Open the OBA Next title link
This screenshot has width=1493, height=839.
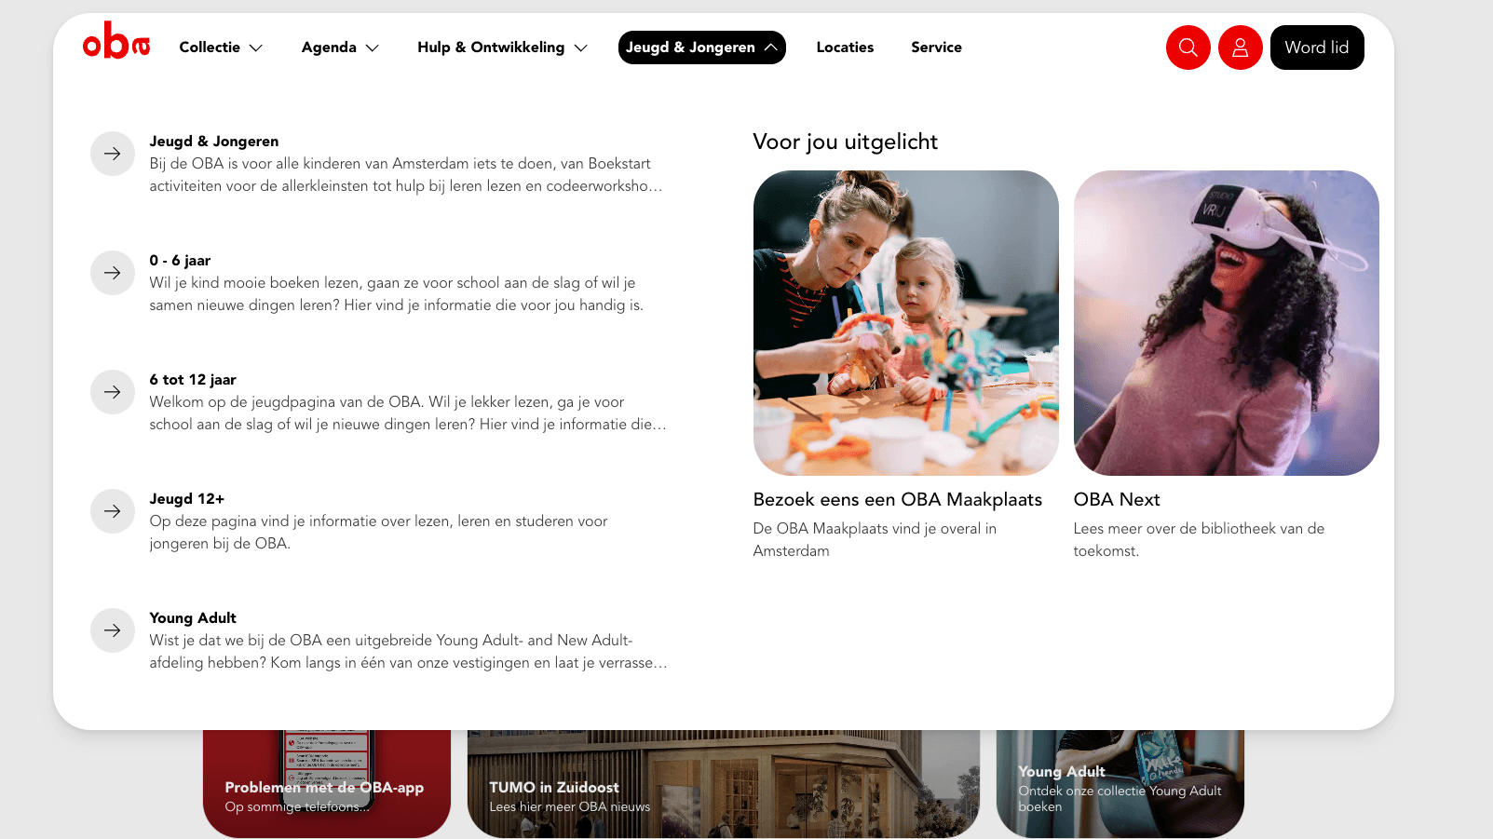[1117, 500]
